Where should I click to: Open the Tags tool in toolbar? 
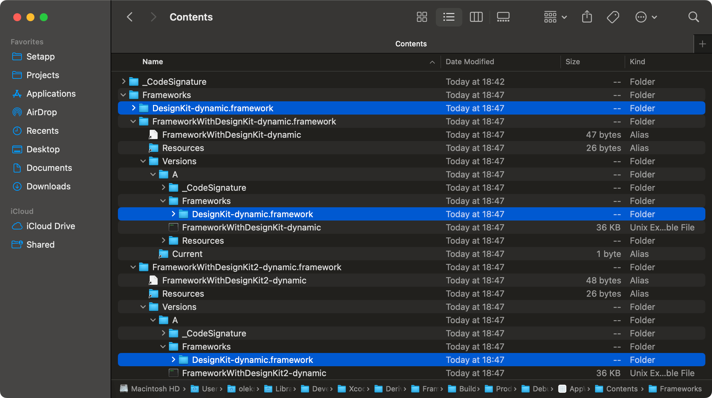[x=613, y=17]
